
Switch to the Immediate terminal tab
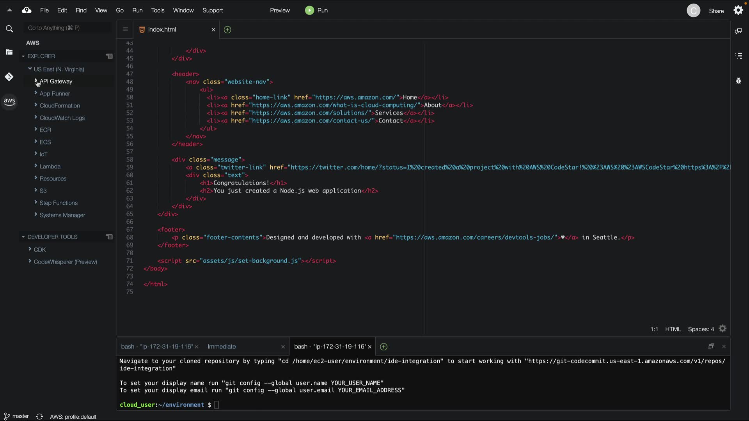(222, 347)
